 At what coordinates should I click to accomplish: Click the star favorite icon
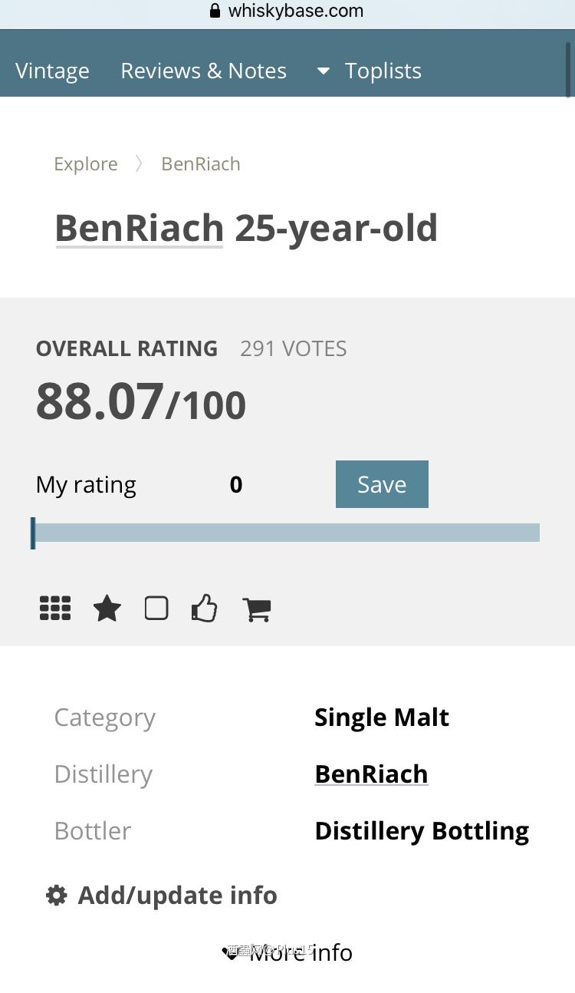point(107,609)
